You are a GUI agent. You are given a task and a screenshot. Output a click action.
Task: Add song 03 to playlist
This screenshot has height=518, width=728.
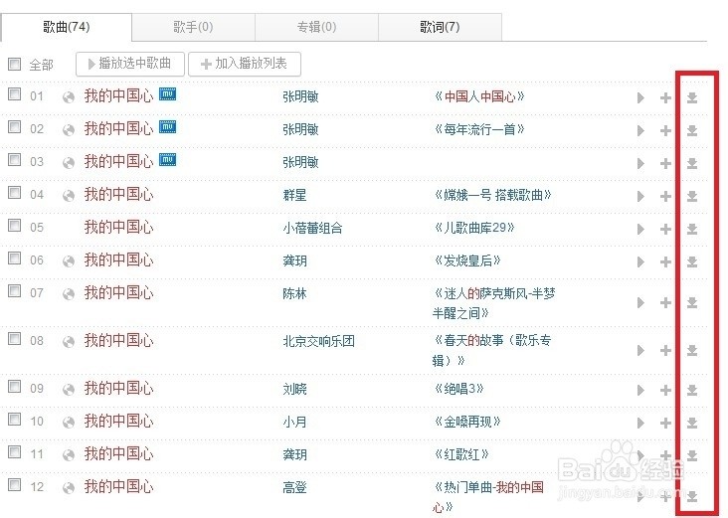[665, 163]
